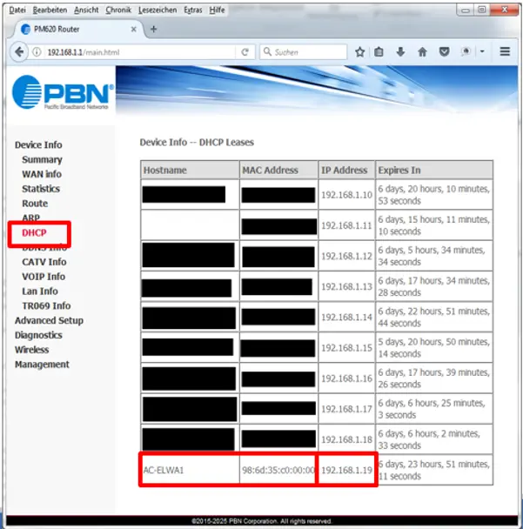Select IP address 192.168.1.17

pos(346,409)
